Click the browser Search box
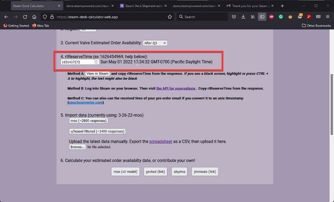 (202, 17)
